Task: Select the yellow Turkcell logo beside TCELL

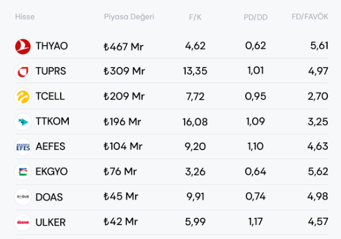Action: pos(23,96)
